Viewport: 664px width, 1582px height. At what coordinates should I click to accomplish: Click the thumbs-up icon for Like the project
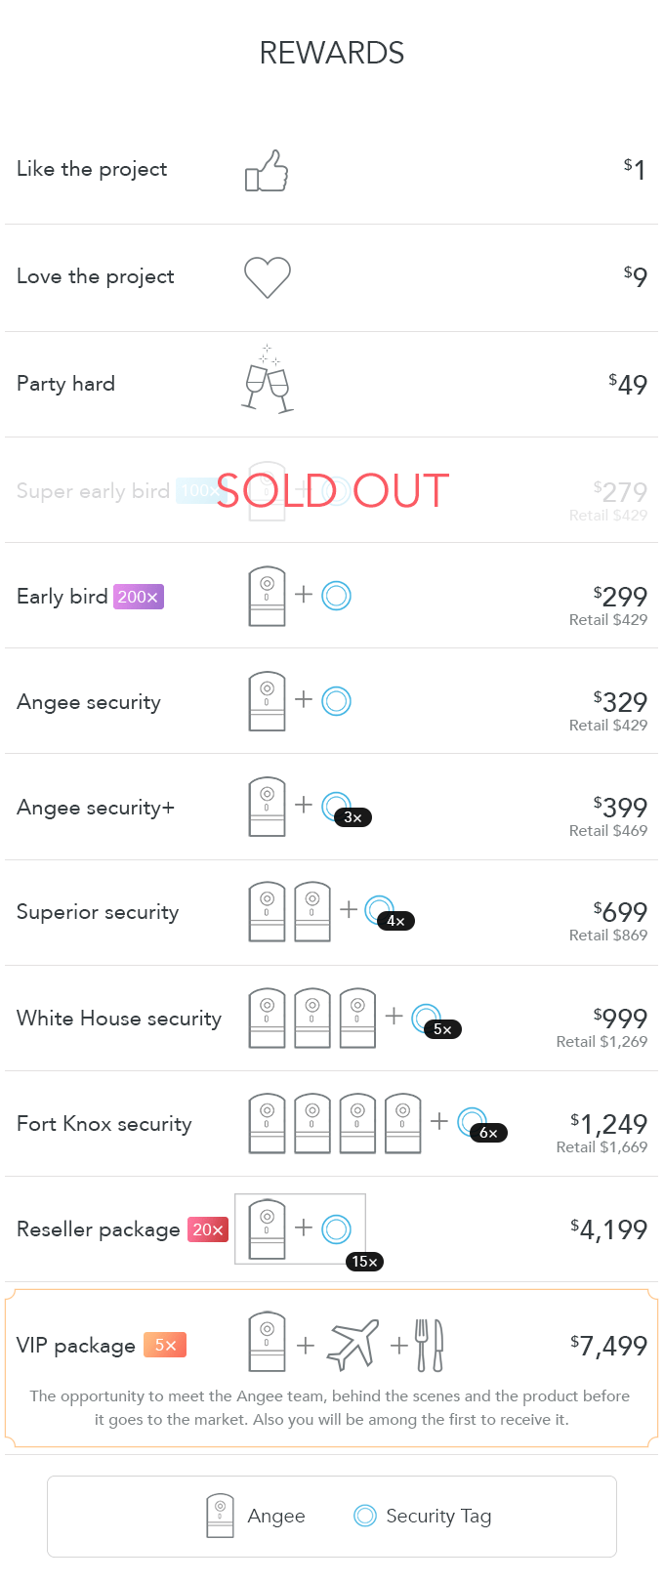267,171
